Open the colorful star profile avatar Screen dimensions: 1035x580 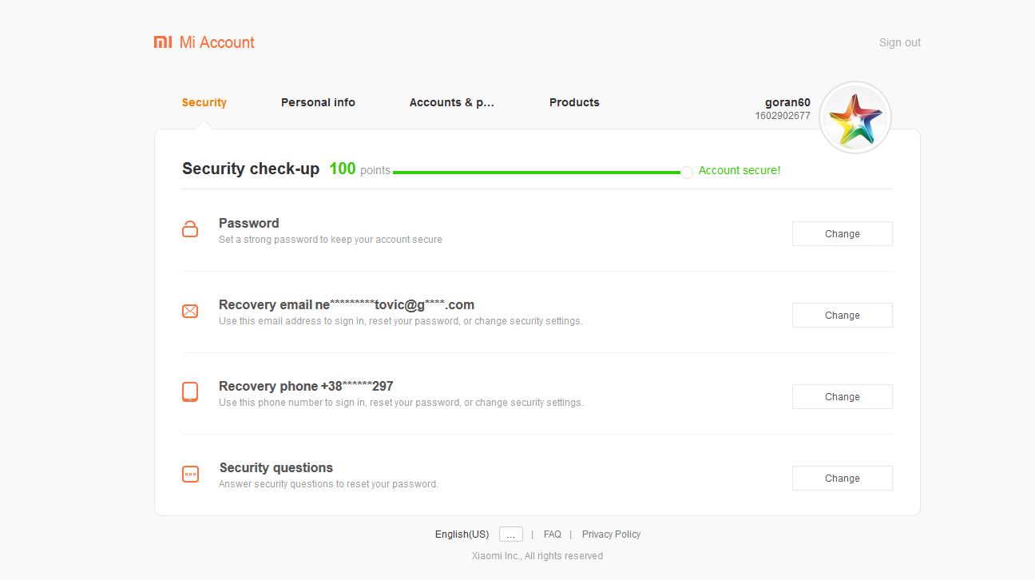855,117
